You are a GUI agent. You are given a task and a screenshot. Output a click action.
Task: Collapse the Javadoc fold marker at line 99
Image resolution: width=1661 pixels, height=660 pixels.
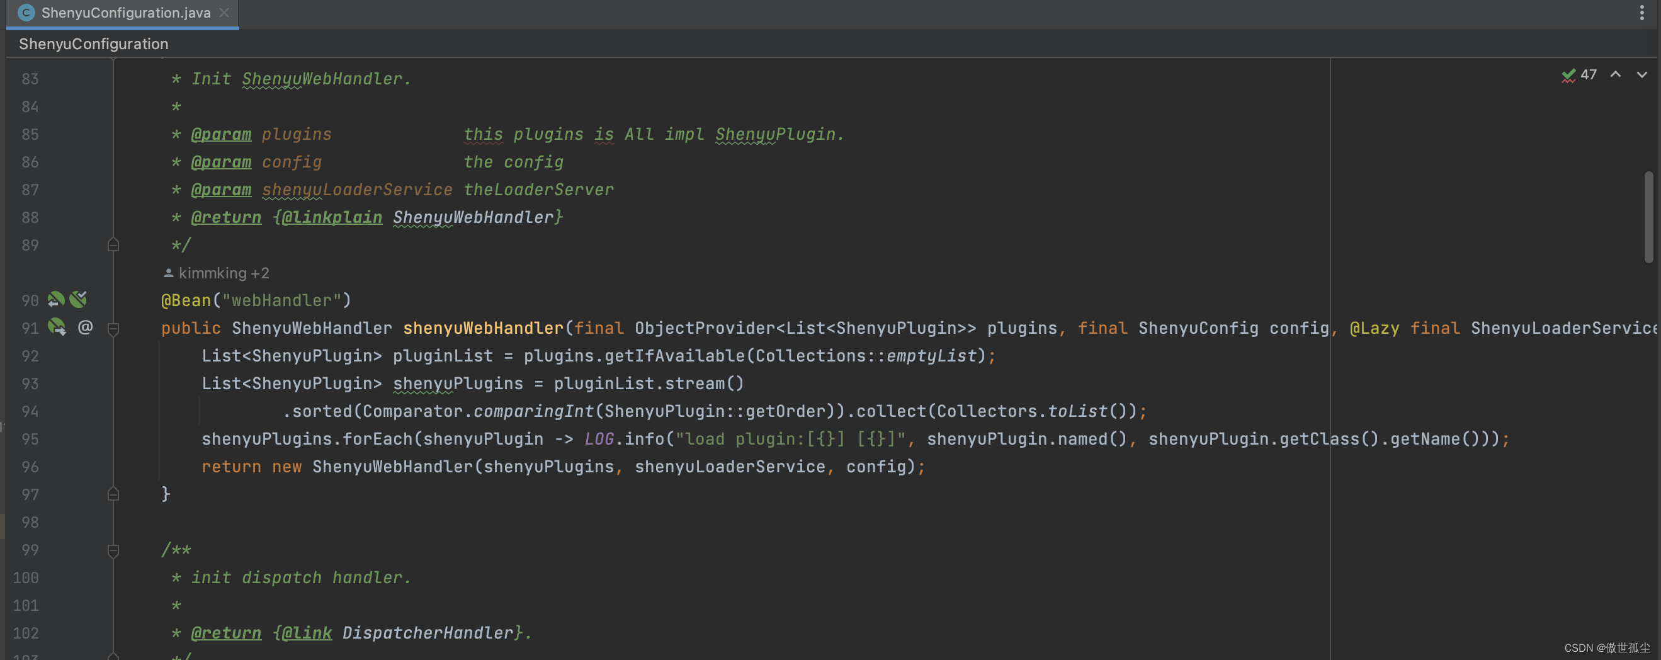tap(113, 550)
